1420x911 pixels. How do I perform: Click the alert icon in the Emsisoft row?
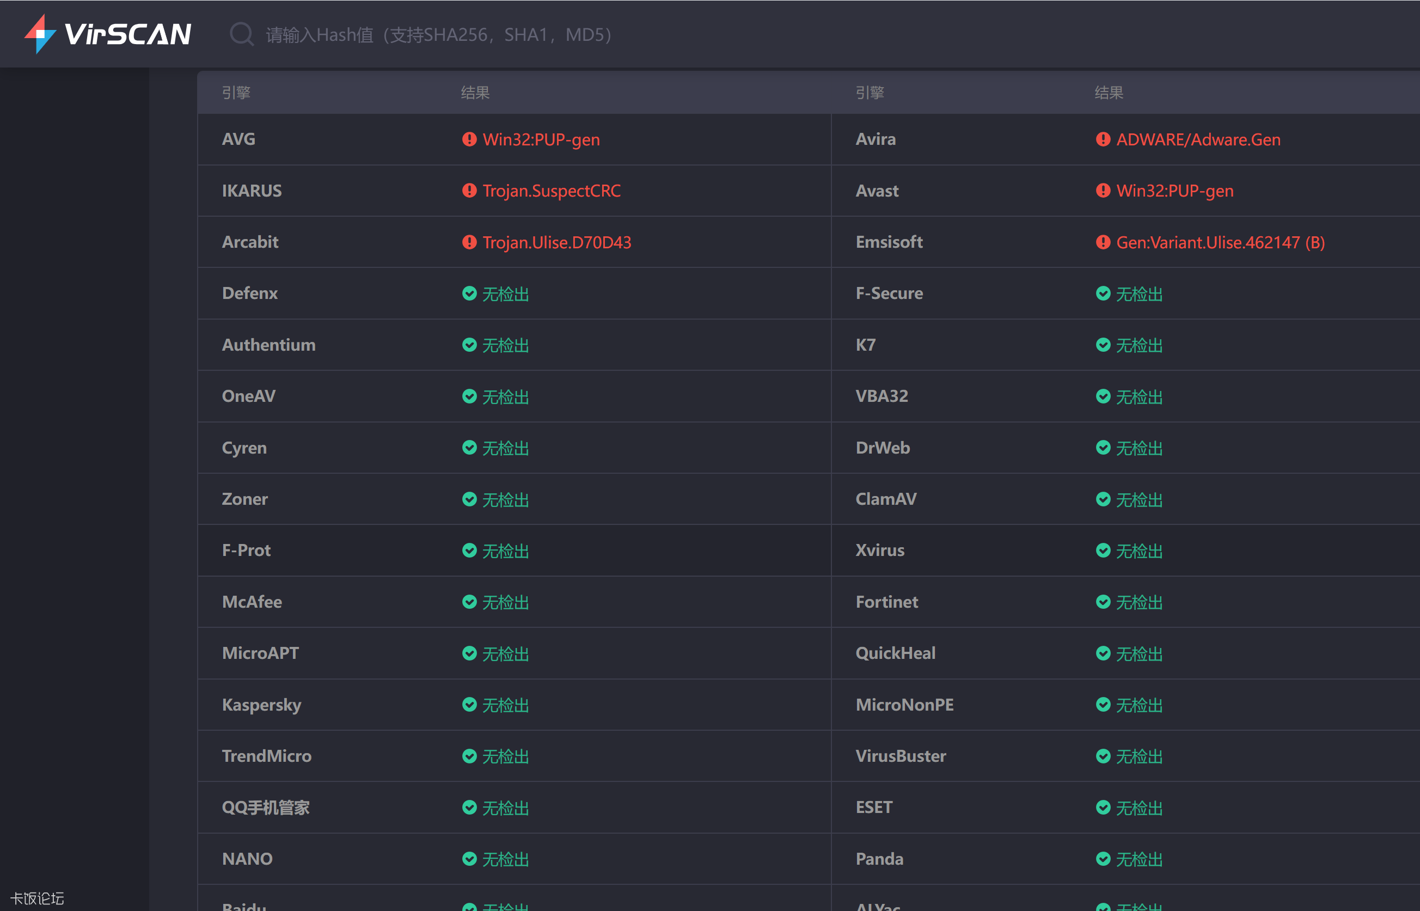click(x=1103, y=242)
